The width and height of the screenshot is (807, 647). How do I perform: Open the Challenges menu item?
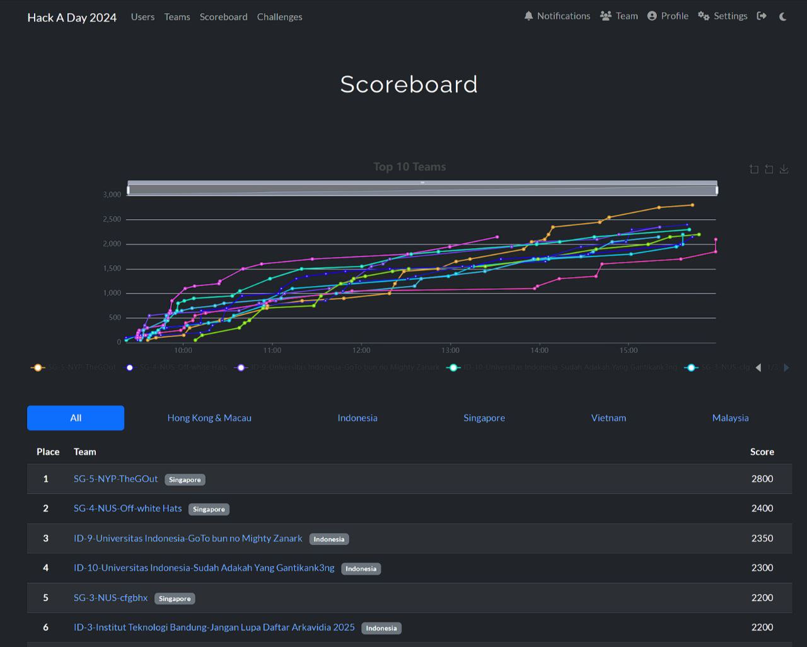point(279,17)
